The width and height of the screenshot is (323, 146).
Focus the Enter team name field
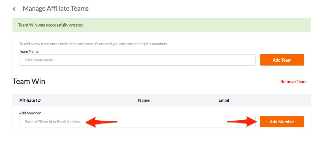pyautogui.click(x=137, y=60)
